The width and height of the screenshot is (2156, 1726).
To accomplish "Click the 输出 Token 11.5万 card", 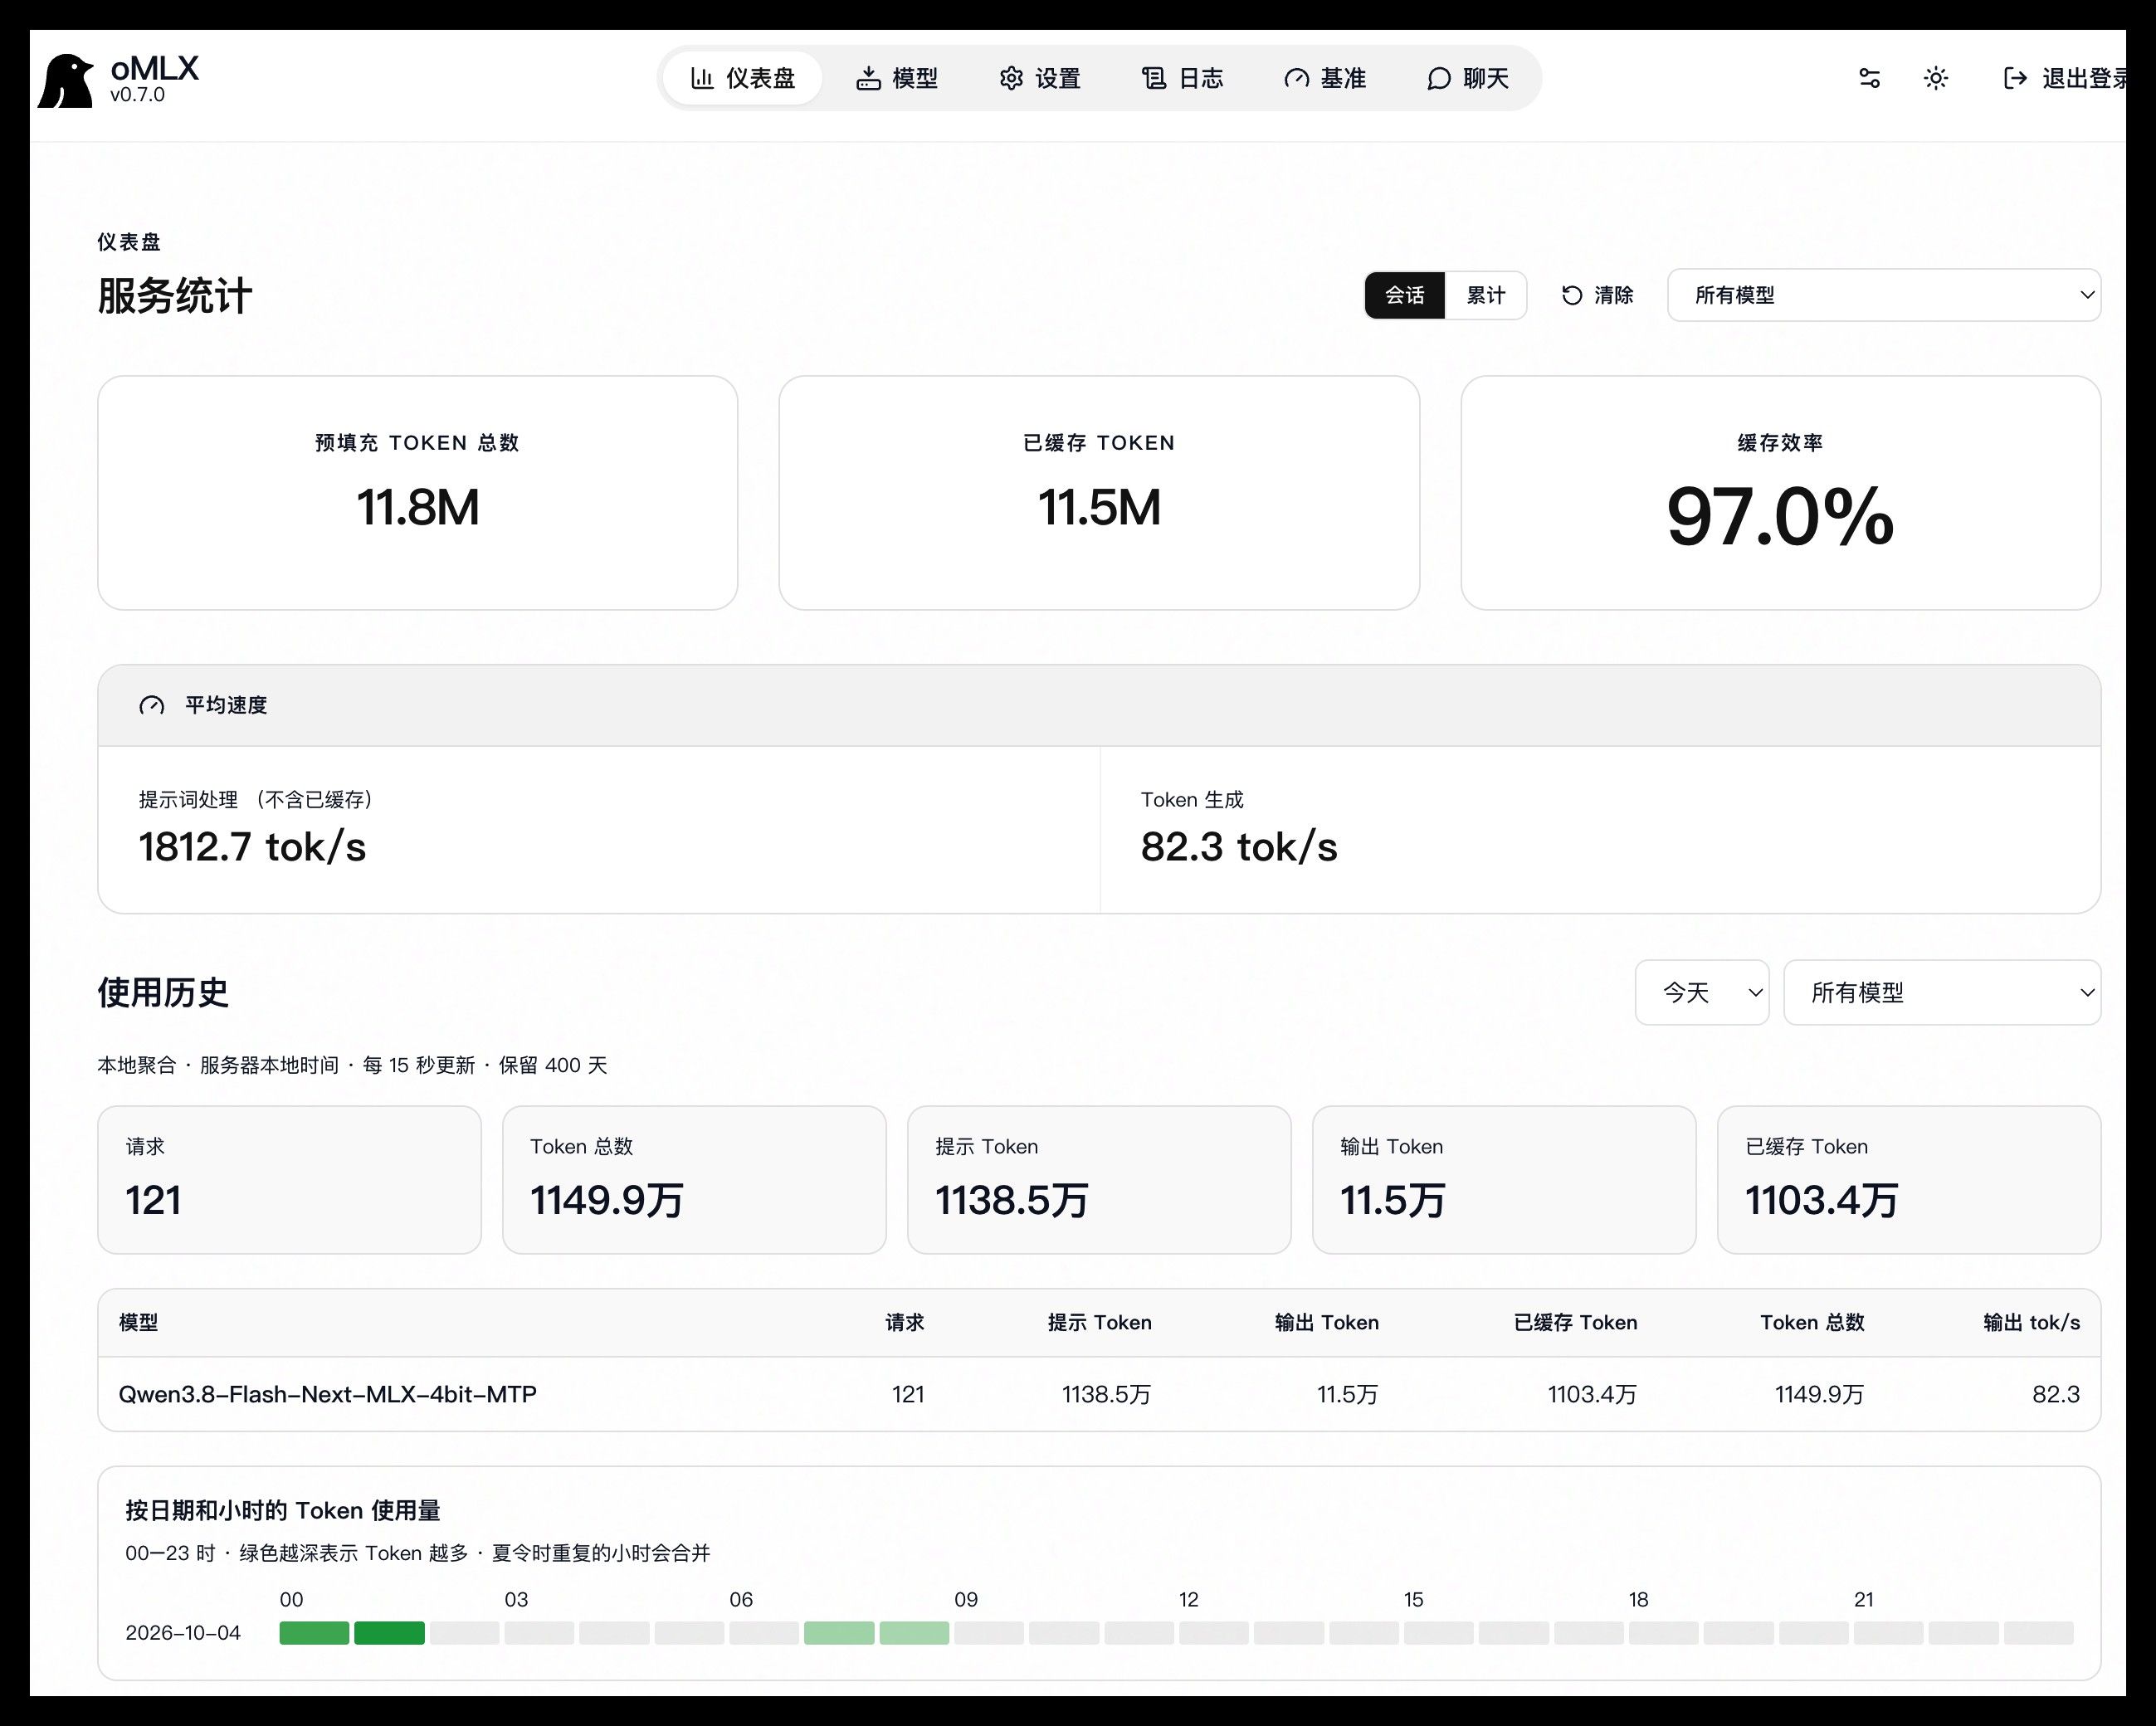I will coord(1504,1179).
